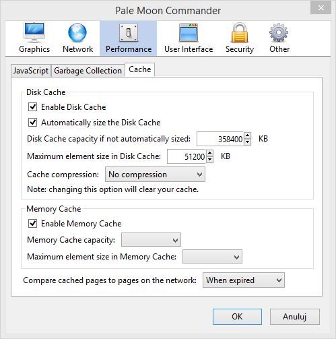This screenshot has height=339, width=336.
Task: Select the Performance switch icon
Action: (x=129, y=33)
